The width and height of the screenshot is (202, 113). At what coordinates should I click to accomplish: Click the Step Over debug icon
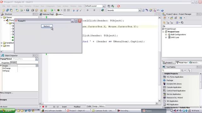(x=77, y=10)
